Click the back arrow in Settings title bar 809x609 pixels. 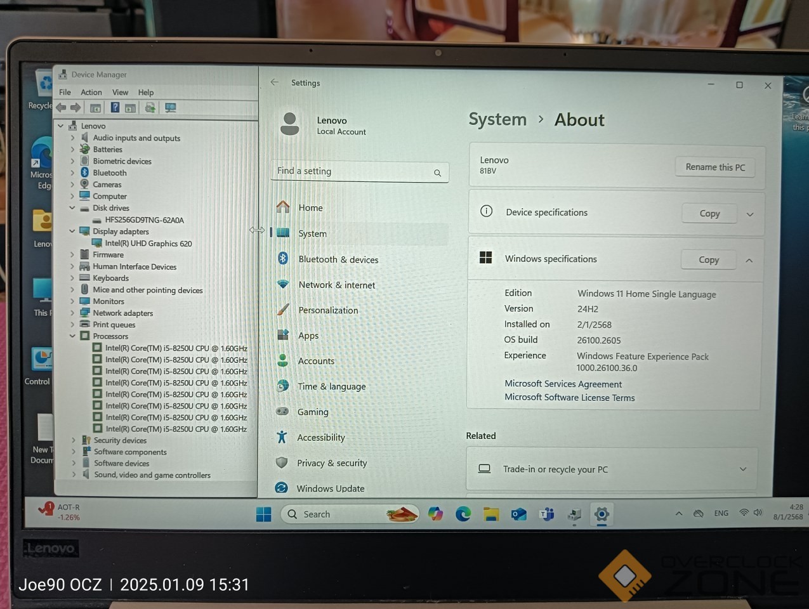point(275,82)
